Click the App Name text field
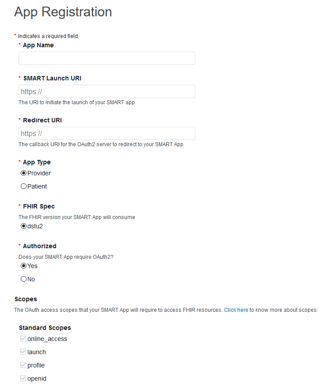This screenshot has height=386, width=319. click(106, 58)
